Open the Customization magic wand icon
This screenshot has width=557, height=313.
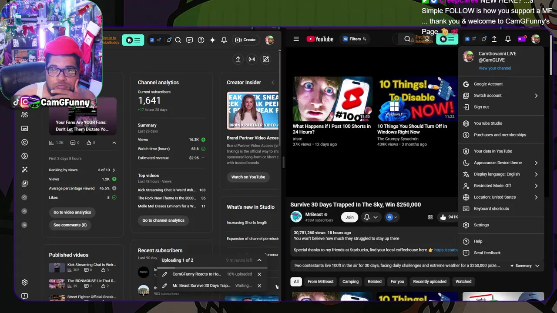25,170
